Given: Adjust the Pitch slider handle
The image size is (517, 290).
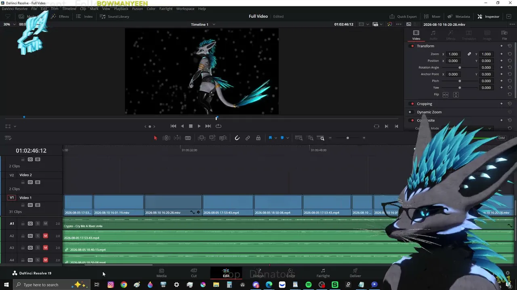Looking at the screenshot, I should coord(460,81).
